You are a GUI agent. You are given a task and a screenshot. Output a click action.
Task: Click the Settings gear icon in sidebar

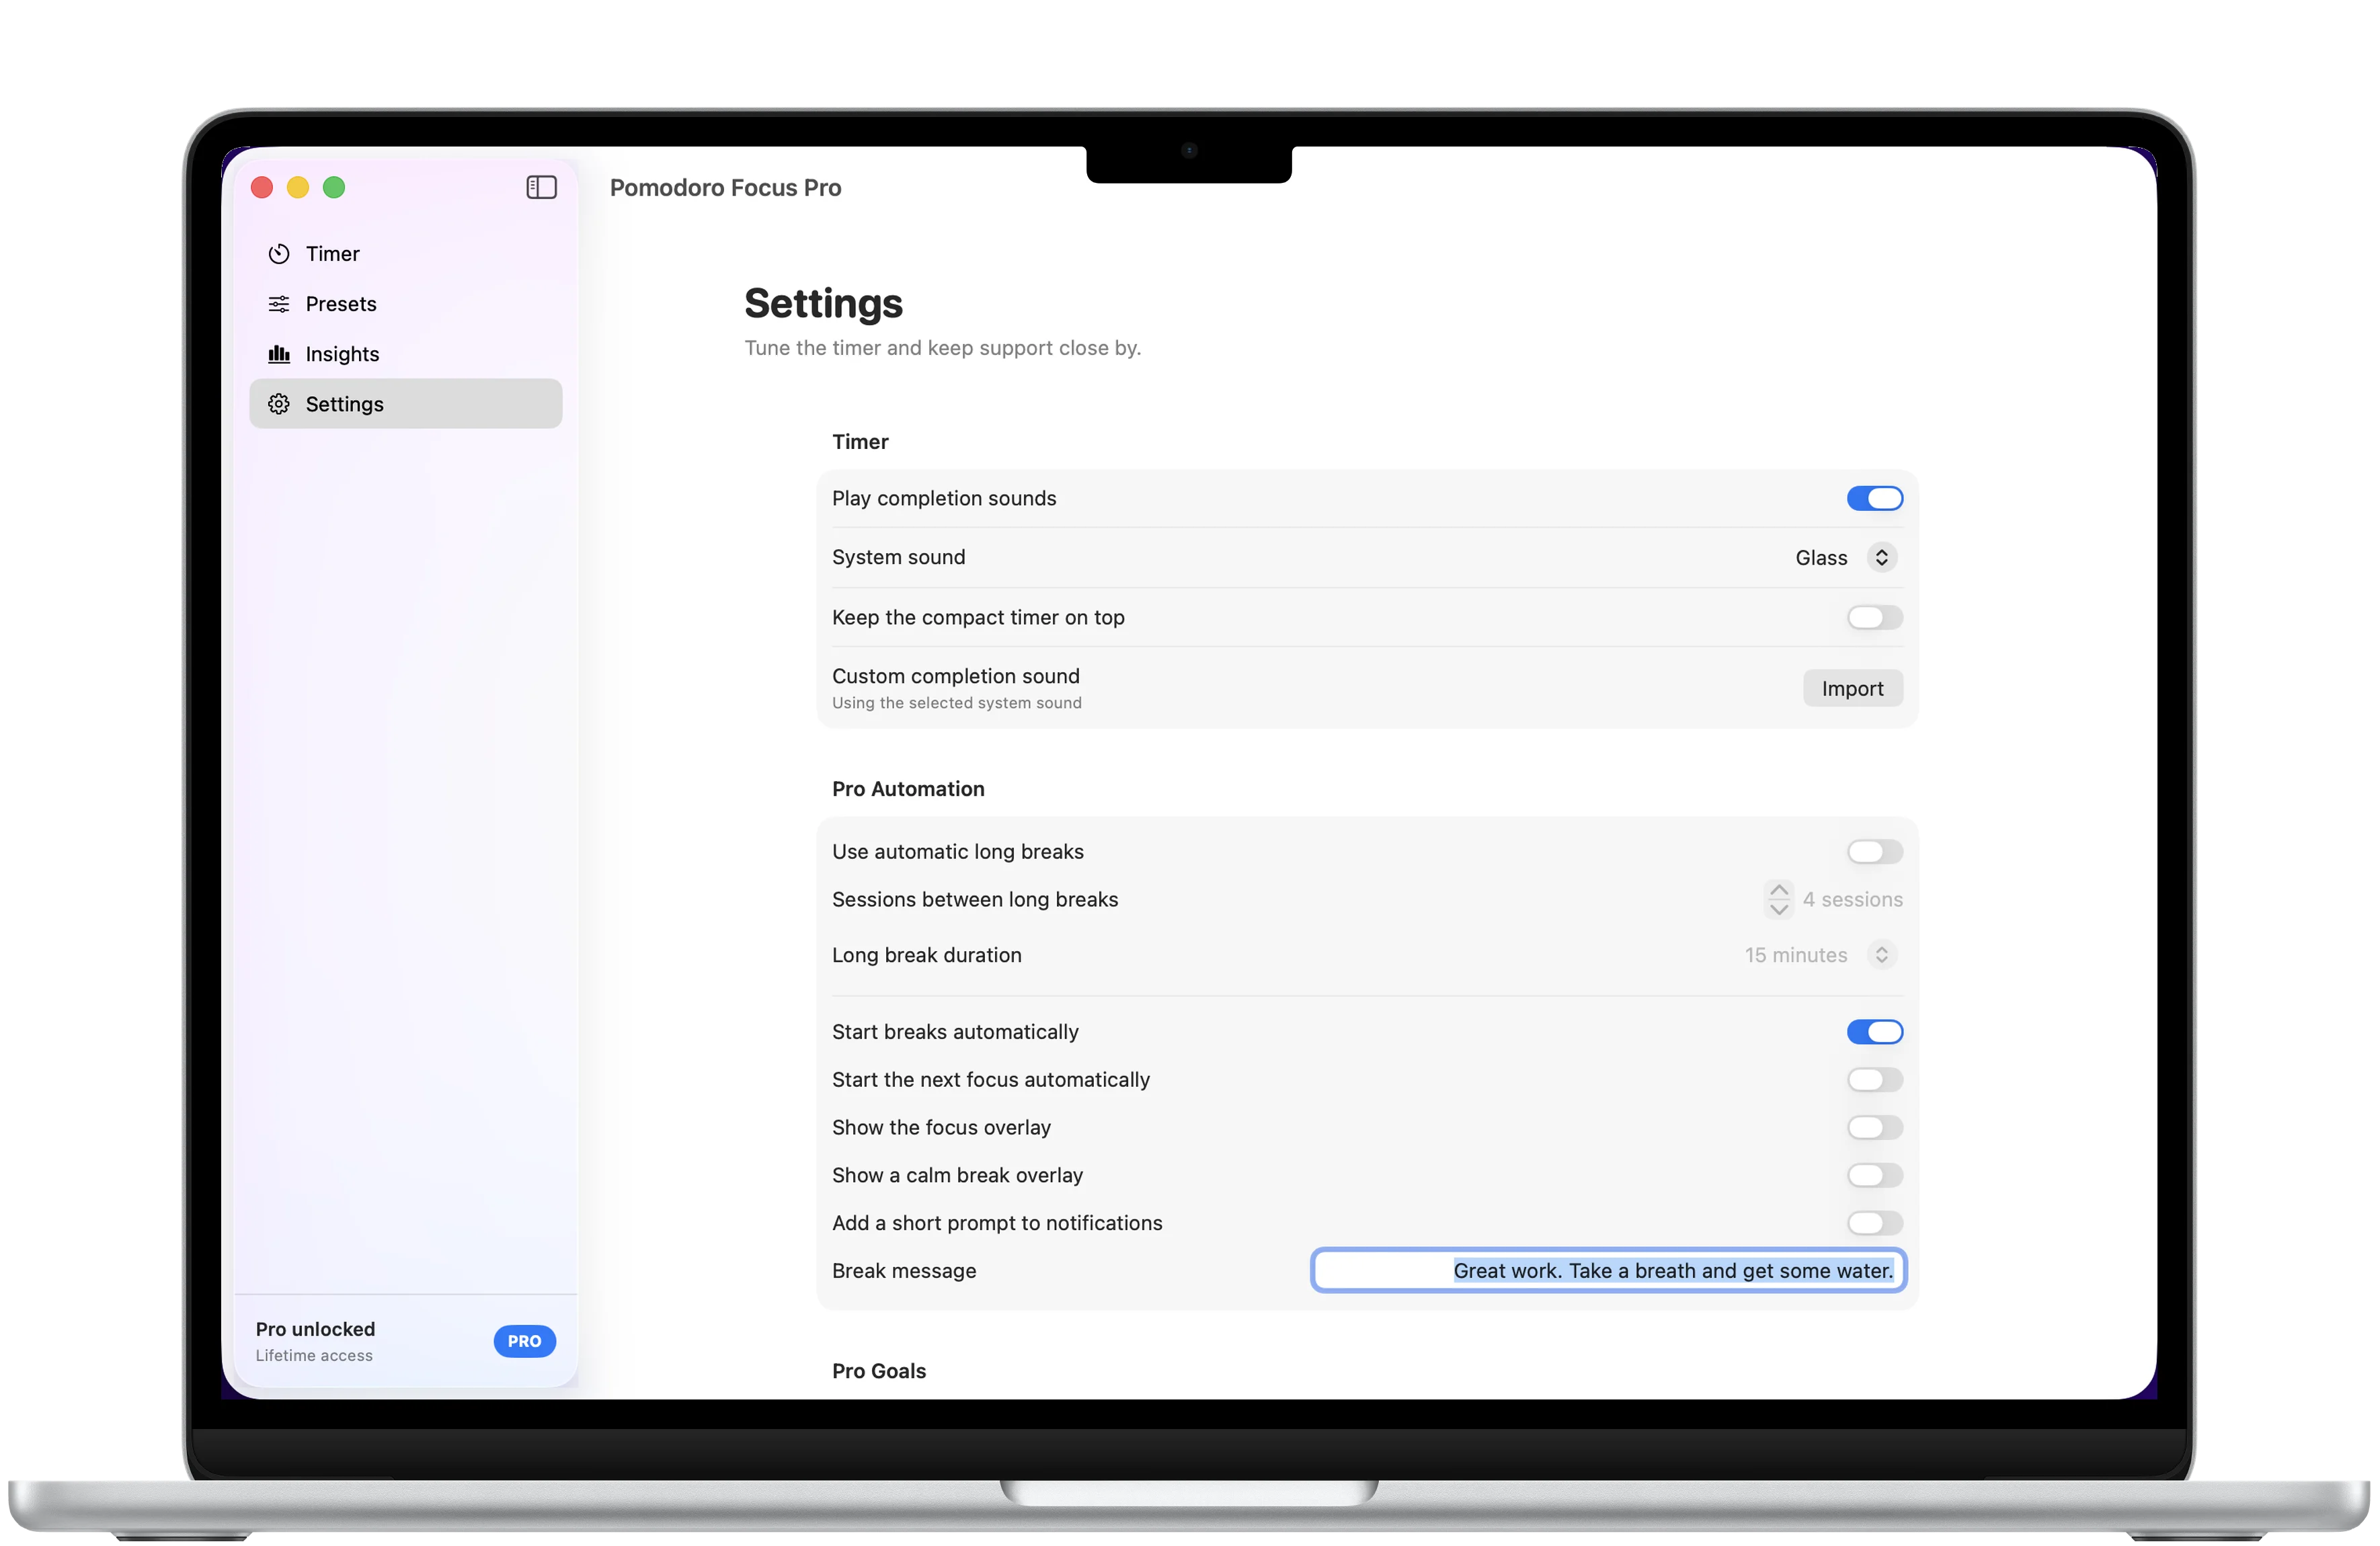[x=279, y=404]
